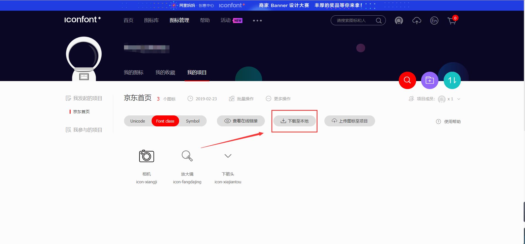Expand the project members dropdown chevron
The height and width of the screenshot is (244, 525).
tap(459, 99)
